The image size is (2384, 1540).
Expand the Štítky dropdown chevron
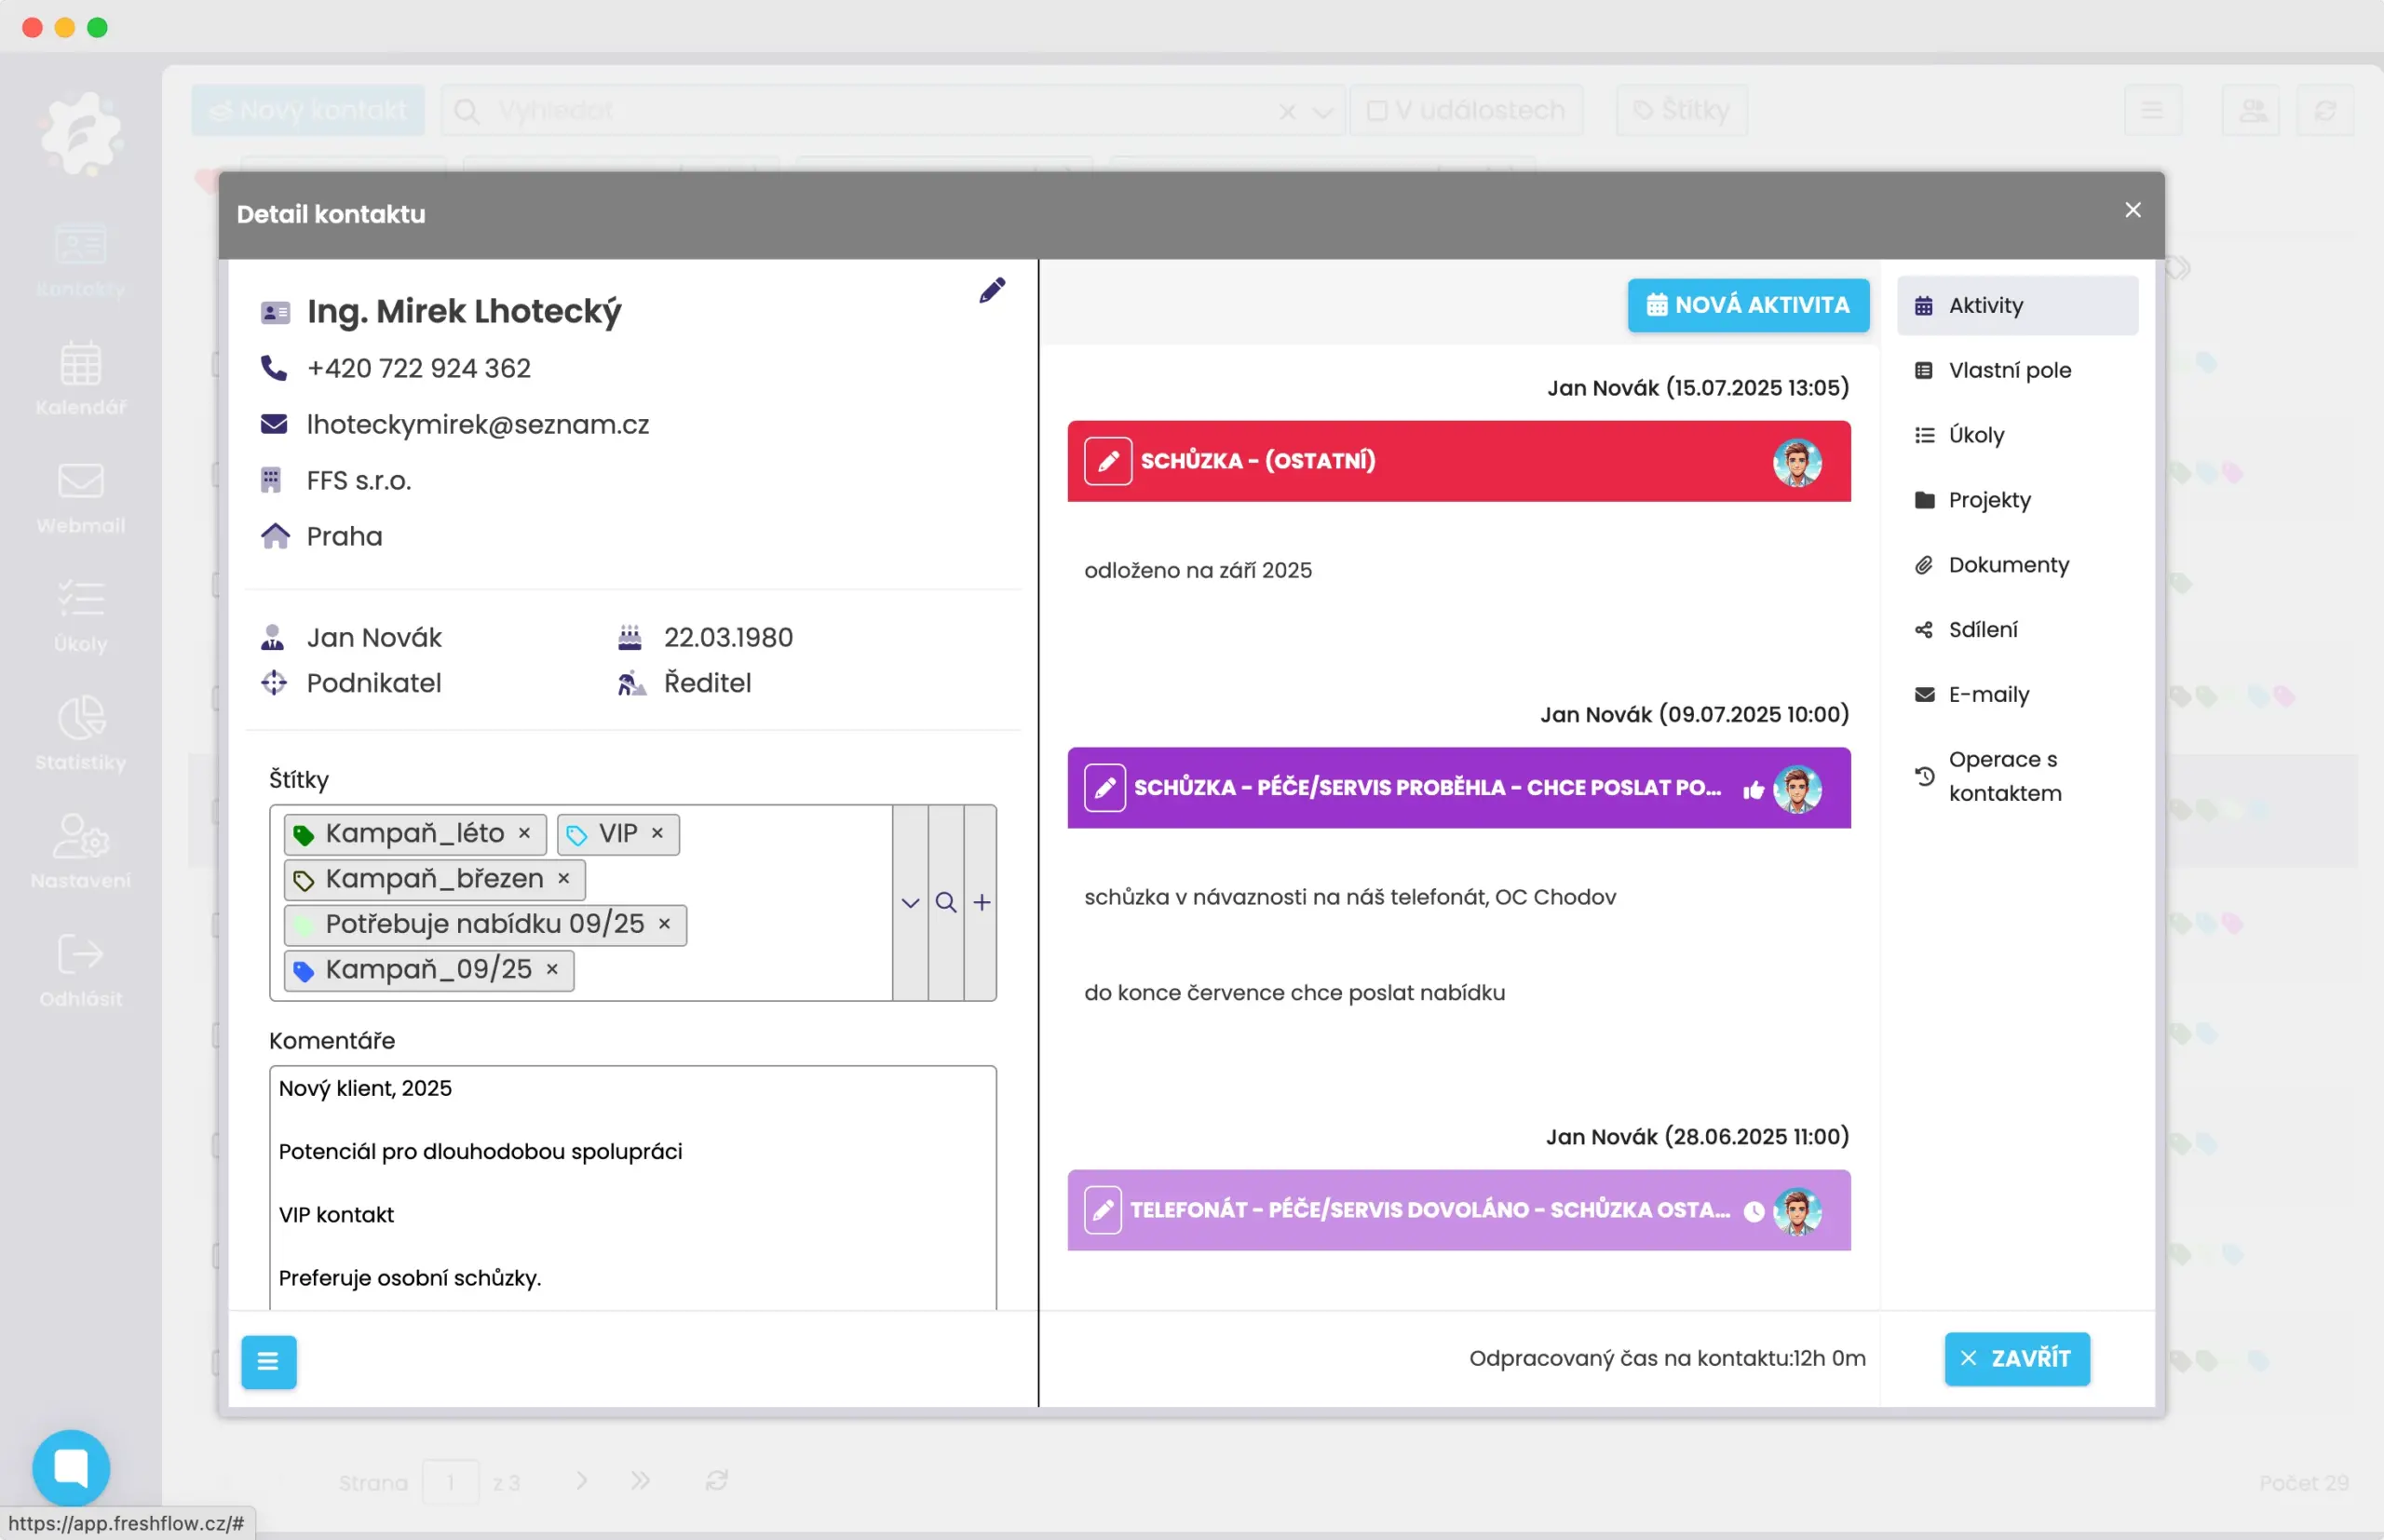click(x=909, y=903)
